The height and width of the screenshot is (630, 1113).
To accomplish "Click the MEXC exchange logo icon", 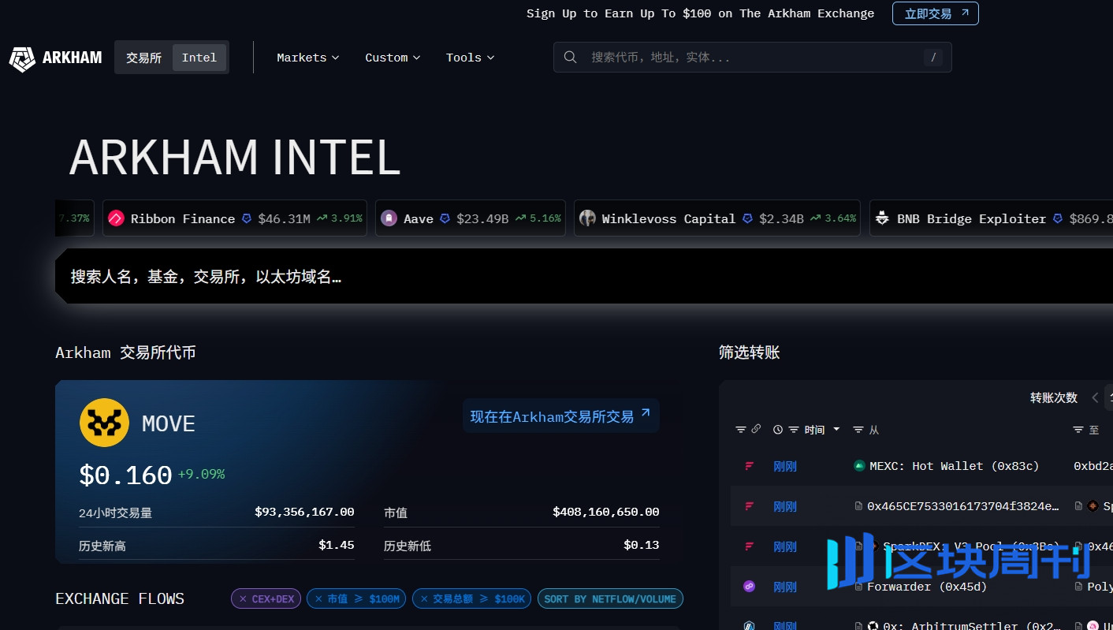I will point(859,466).
